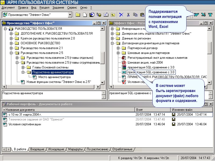The image size is (215, 161).
Task: Click the red G icon of Регистрационный лист
Action: tap(124, 58)
